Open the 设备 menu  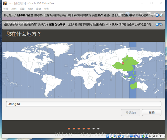pyautogui.click(x=39, y=9)
